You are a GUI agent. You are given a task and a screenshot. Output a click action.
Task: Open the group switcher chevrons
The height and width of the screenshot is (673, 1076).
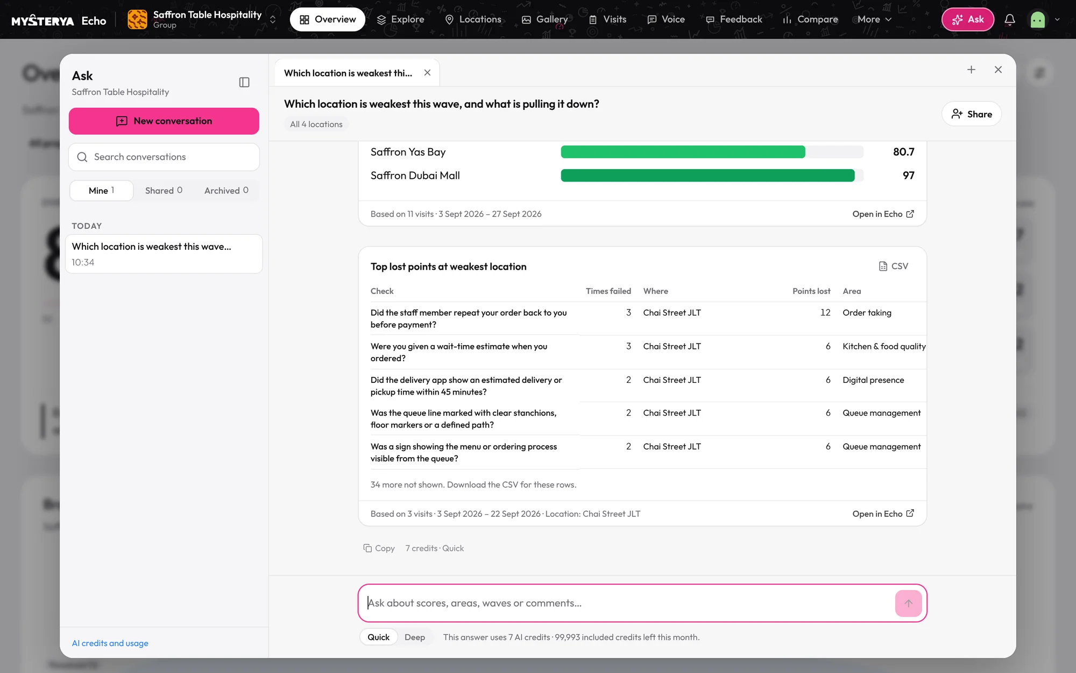(x=273, y=19)
